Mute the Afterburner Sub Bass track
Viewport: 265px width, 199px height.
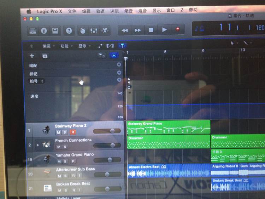pos(59,176)
